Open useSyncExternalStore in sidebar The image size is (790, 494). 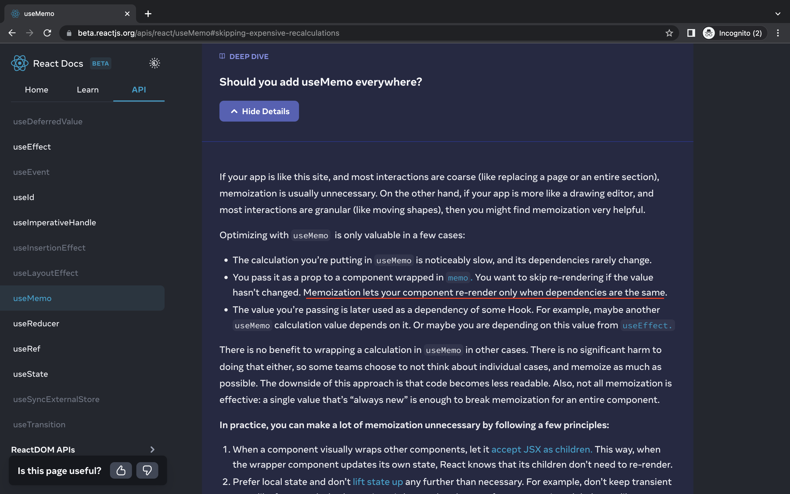[x=56, y=399]
